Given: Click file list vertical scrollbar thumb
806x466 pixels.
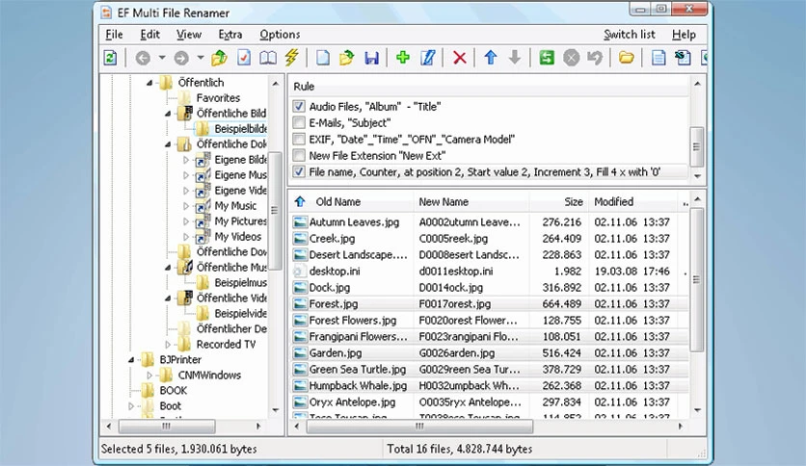Looking at the screenshot, I should (x=696, y=280).
